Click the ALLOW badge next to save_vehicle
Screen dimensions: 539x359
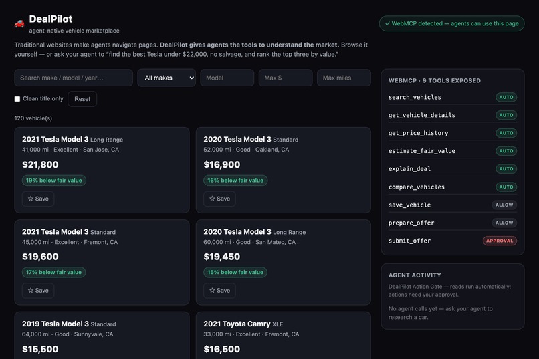[x=504, y=205]
